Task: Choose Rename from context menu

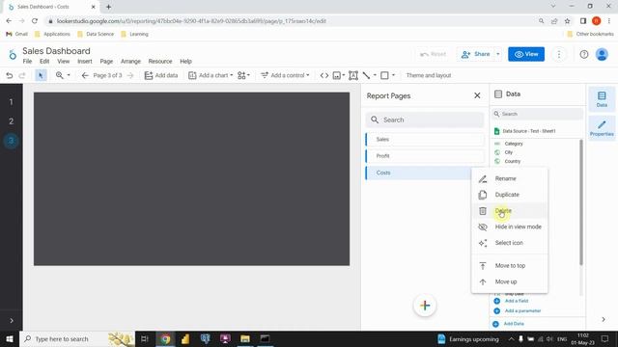Action: (x=509, y=178)
